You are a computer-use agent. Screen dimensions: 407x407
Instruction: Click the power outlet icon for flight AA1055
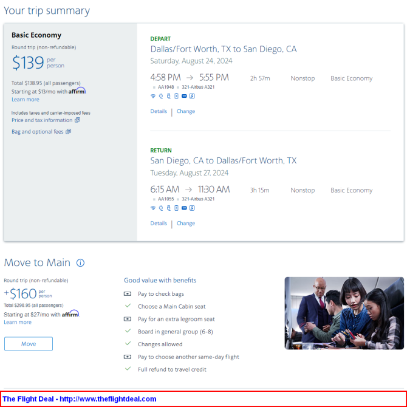pyautogui.click(x=161, y=208)
